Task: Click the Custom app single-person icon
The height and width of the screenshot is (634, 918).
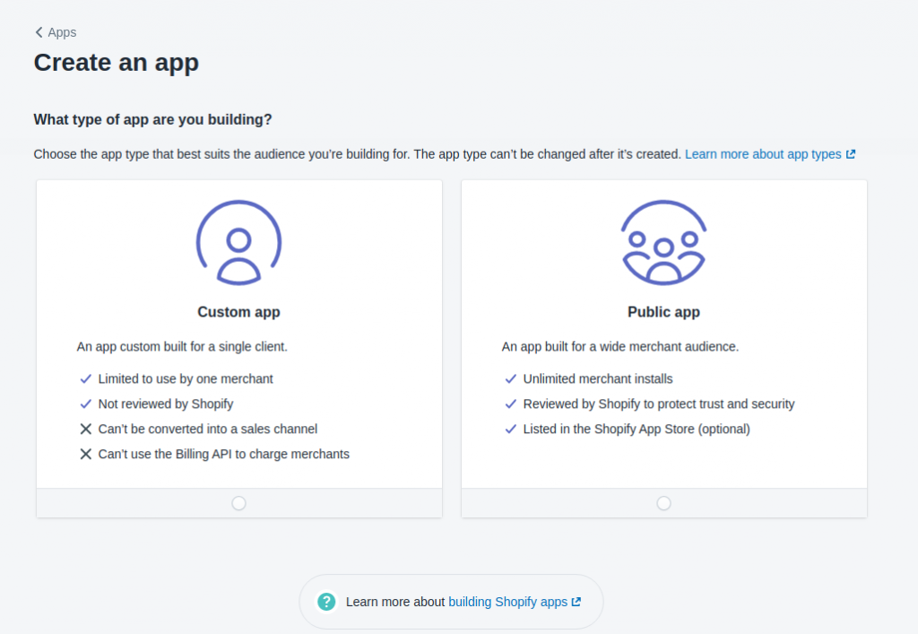Action: pyautogui.click(x=238, y=243)
